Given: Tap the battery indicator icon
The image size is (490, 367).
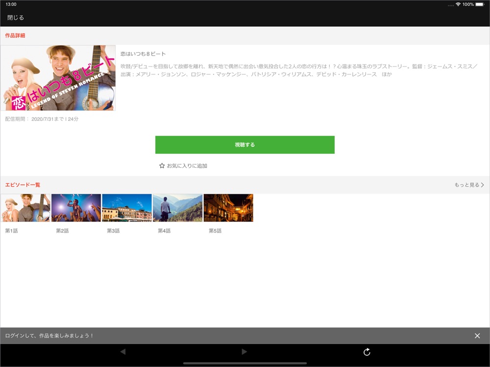Looking at the screenshot, I should 480,4.
